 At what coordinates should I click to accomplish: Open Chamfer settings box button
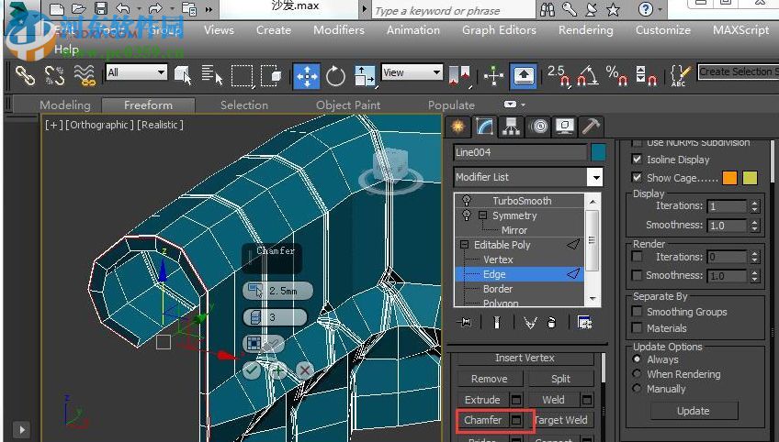coord(516,420)
